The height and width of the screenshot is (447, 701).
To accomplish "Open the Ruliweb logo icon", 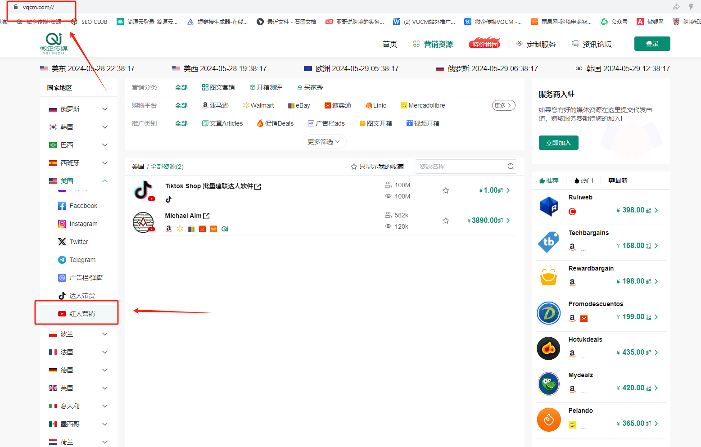I will coord(549,207).
